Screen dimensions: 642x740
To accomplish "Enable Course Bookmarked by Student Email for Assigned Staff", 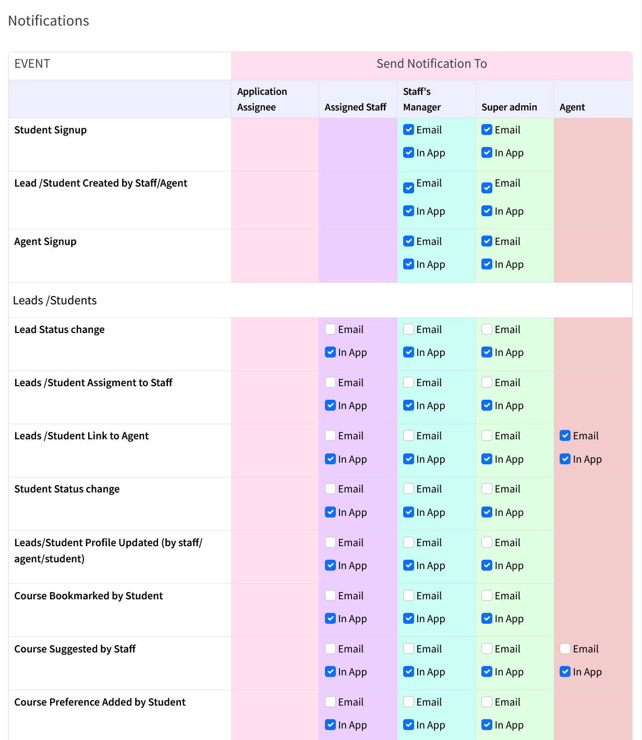I will [330, 596].
